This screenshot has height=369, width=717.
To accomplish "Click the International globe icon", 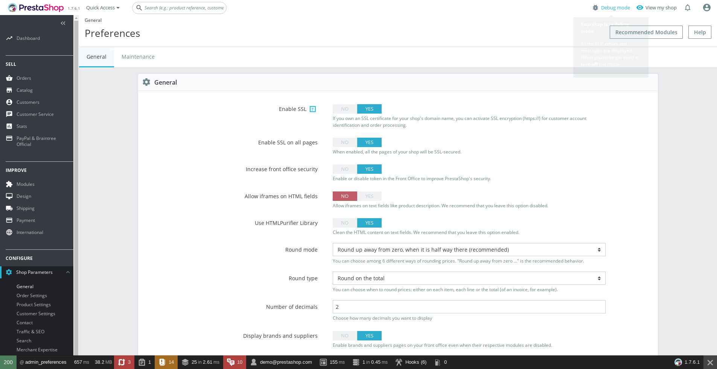I will click(x=9, y=232).
